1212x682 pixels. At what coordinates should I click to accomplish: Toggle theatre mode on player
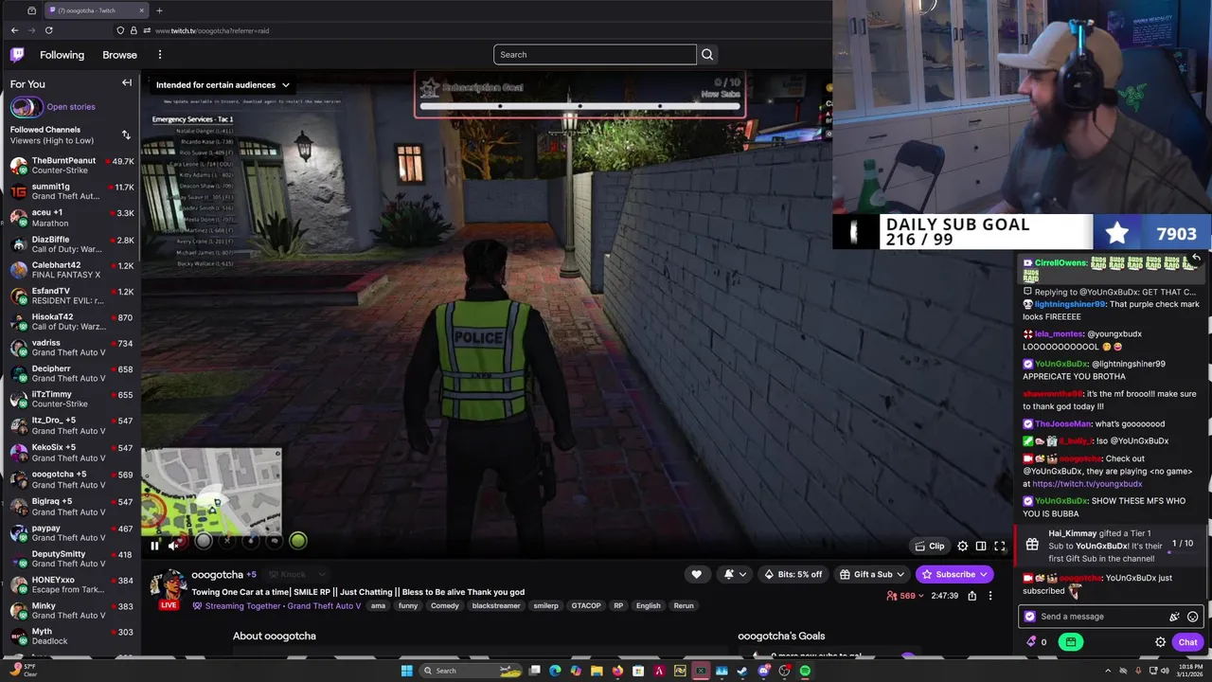(x=981, y=546)
